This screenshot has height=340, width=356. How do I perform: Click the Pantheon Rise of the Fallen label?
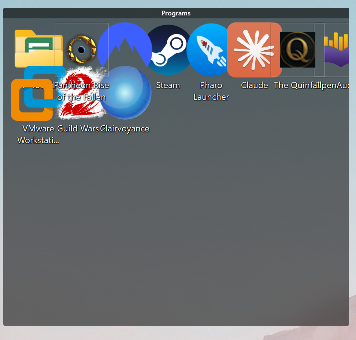click(x=81, y=91)
